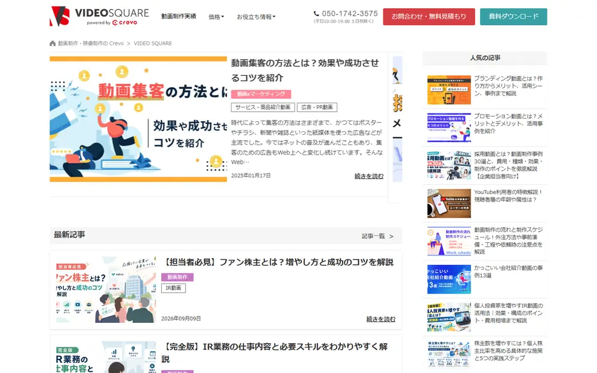Open ファン株主 article thumbnail
597x373 pixels.
pyautogui.click(x=106, y=289)
